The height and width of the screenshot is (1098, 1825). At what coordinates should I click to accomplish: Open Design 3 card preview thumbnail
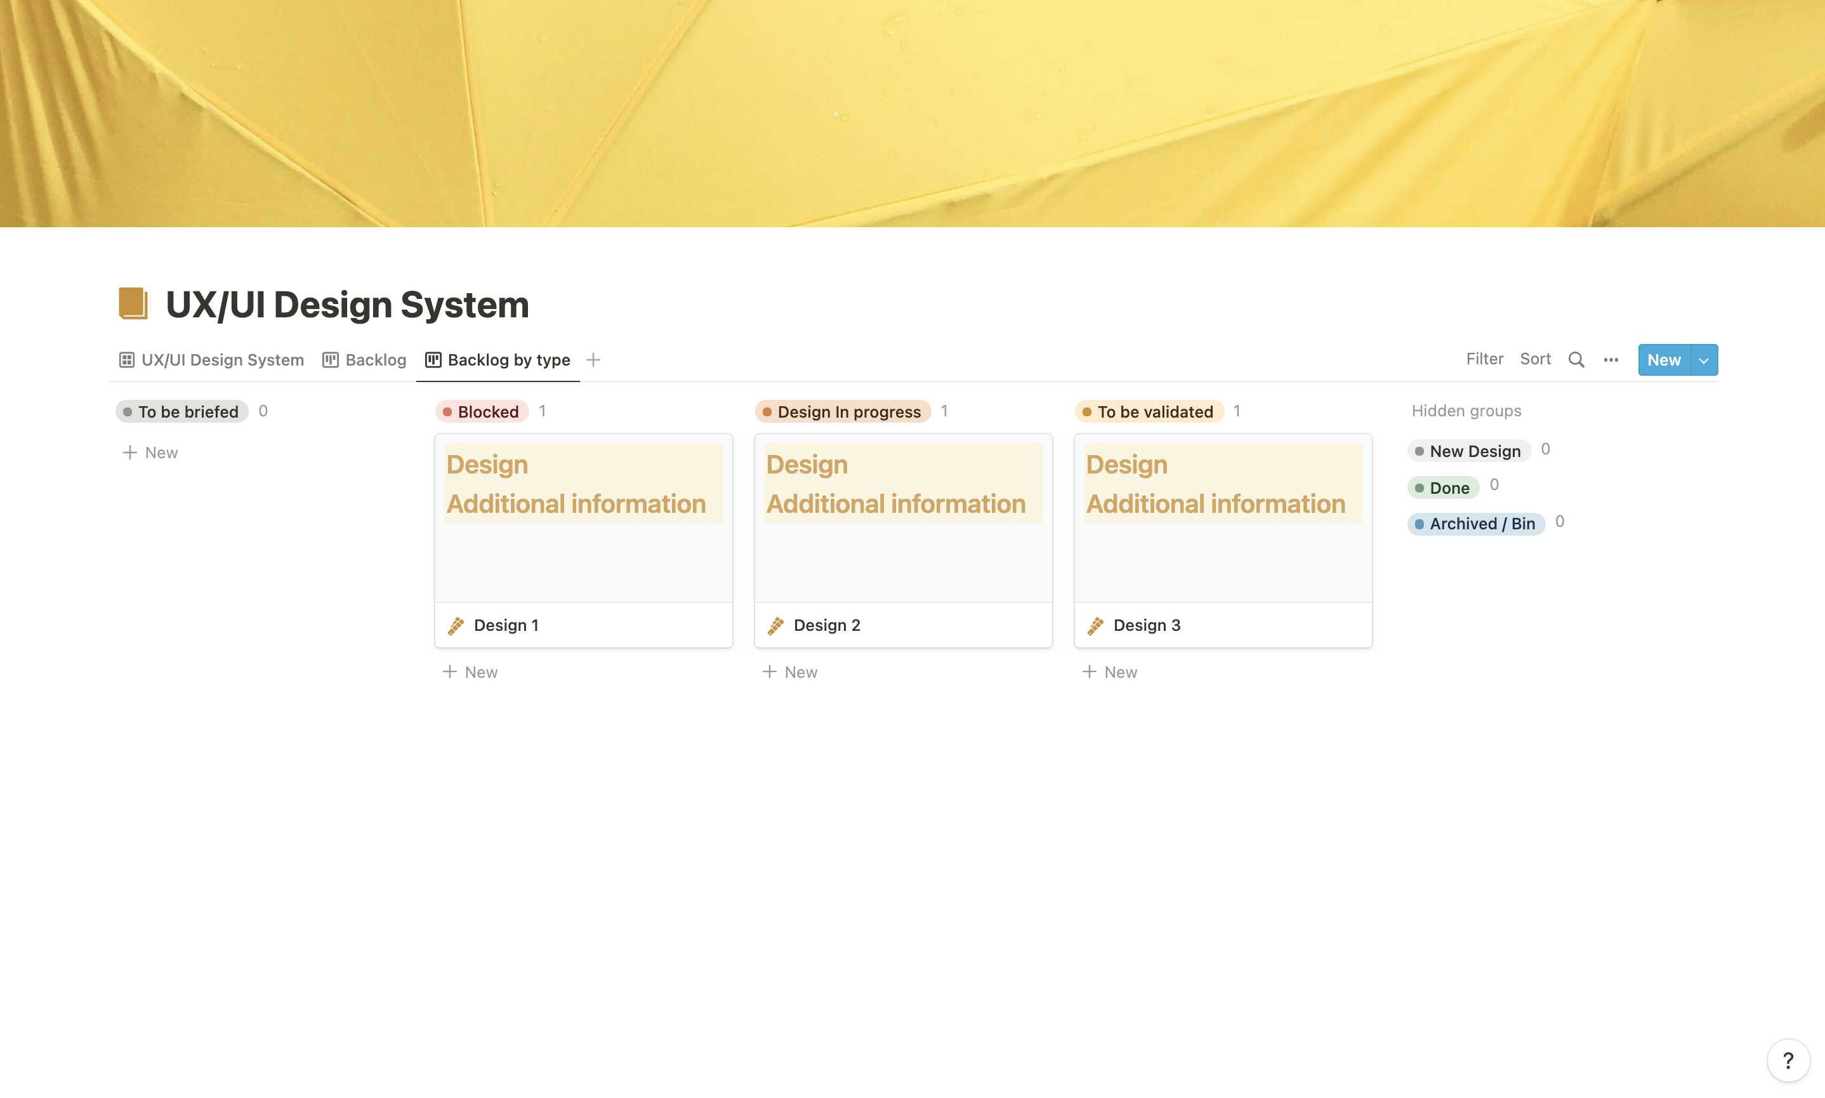(x=1223, y=518)
